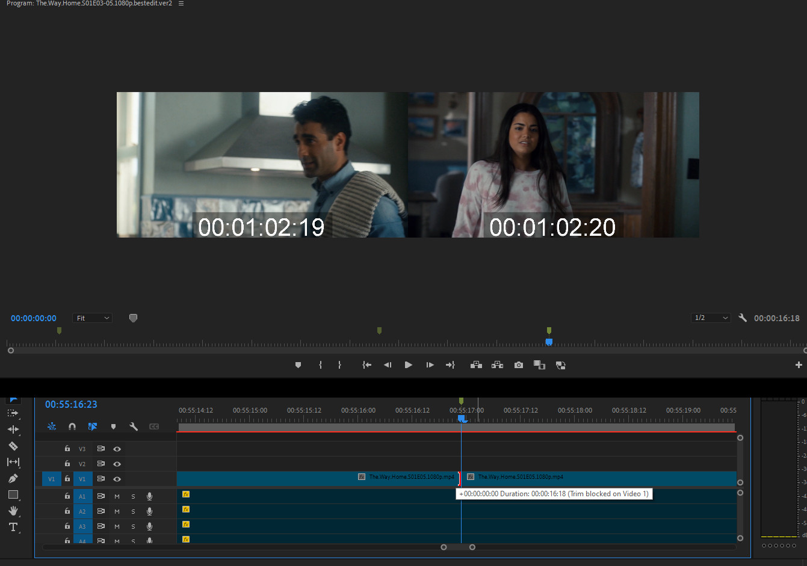Click green marker on timeline ruler

pyautogui.click(x=461, y=401)
